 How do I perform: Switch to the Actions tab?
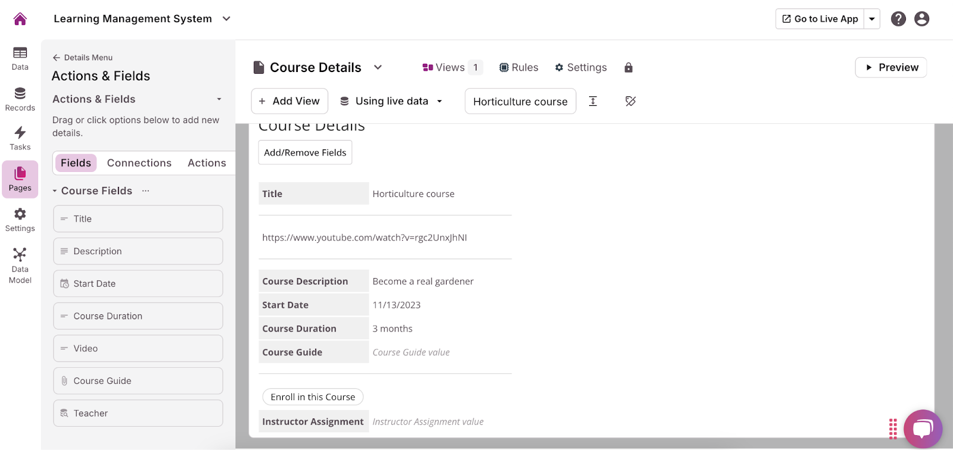[x=207, y=163]
